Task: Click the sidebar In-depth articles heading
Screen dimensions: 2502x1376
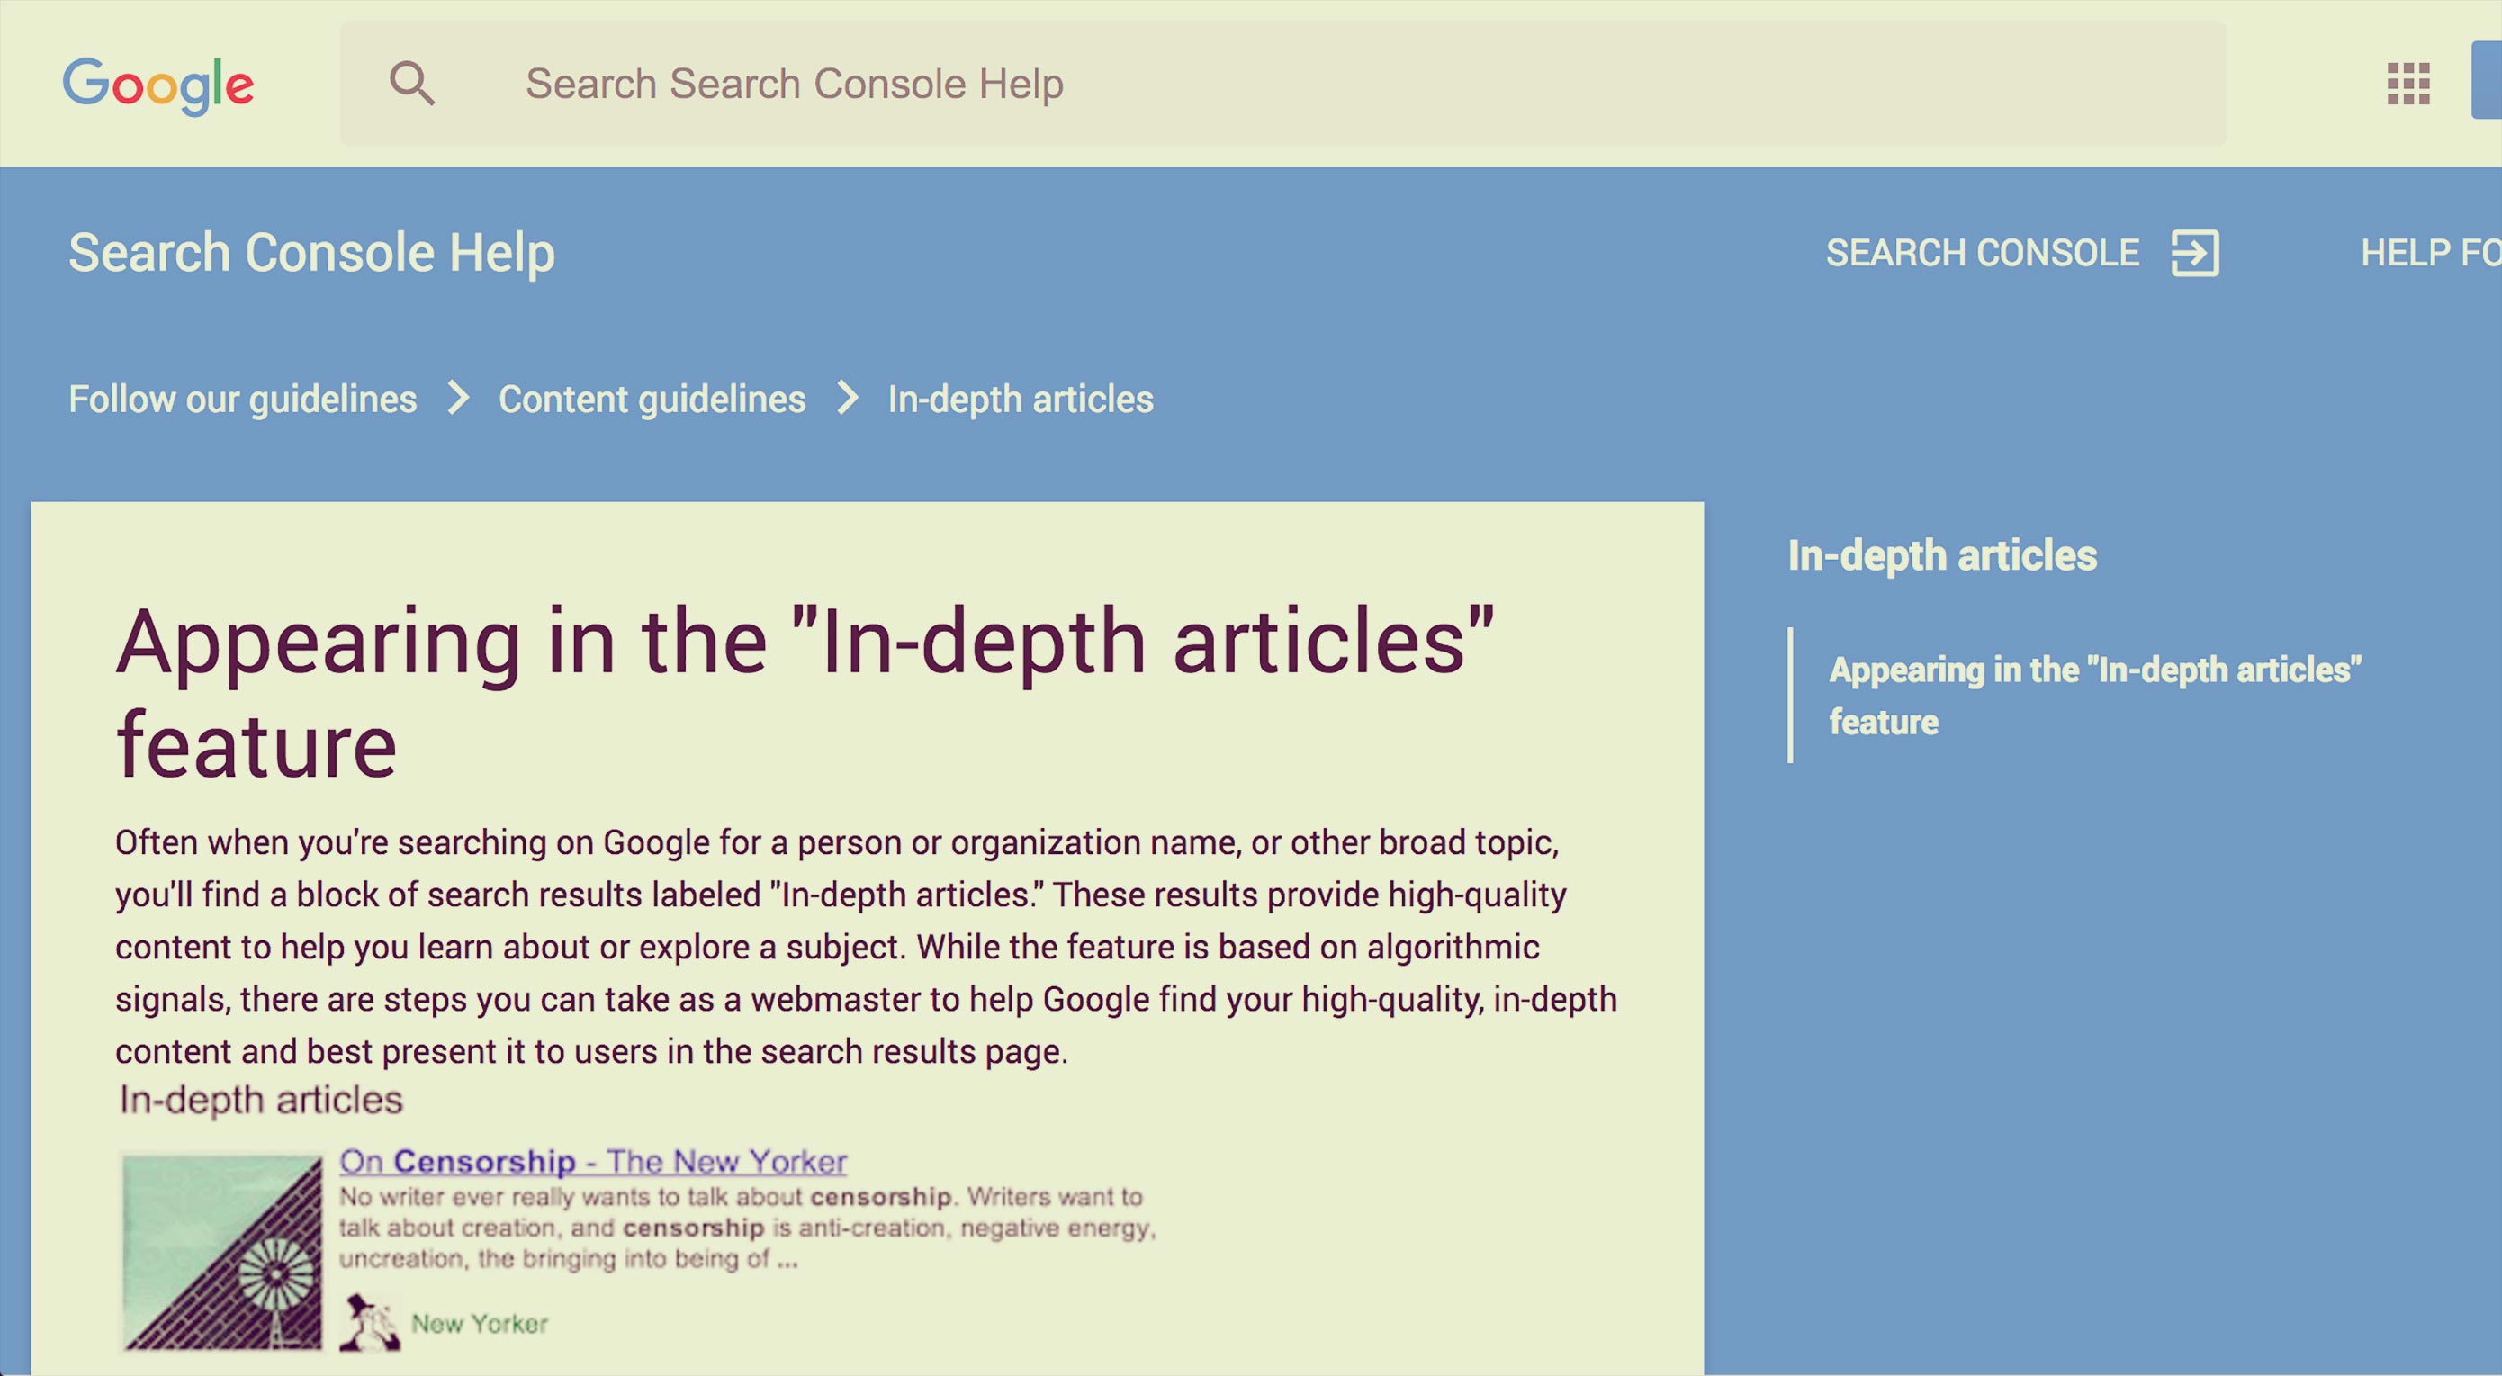Action: coord(1942,555)
